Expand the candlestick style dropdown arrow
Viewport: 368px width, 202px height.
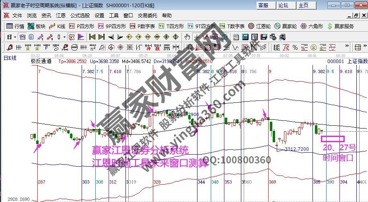(x=65, y=37)
